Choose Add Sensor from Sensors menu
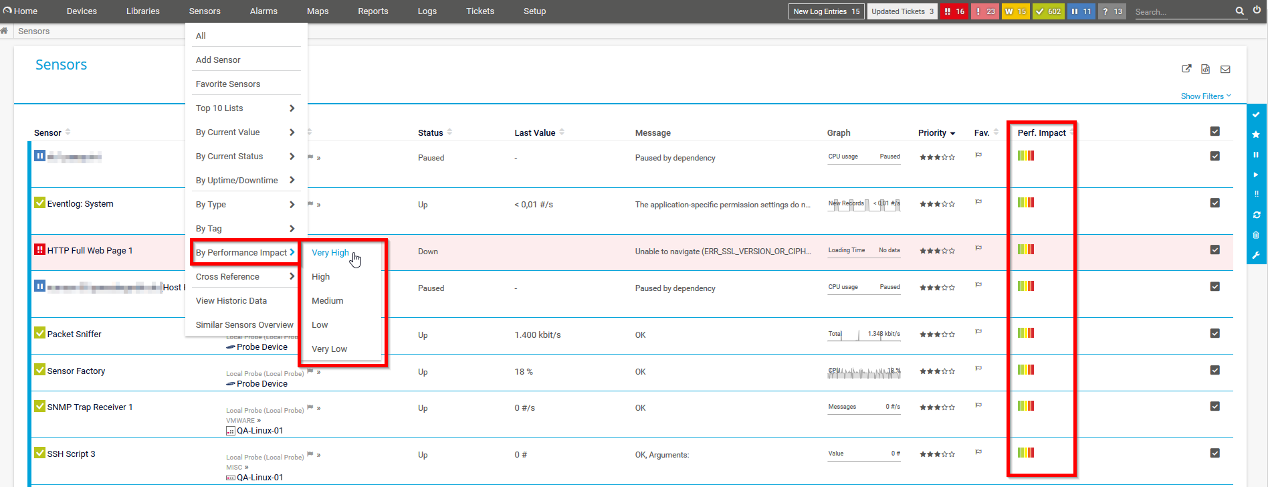This screenshot has height=487, width=1268. [x=218, y=60]
